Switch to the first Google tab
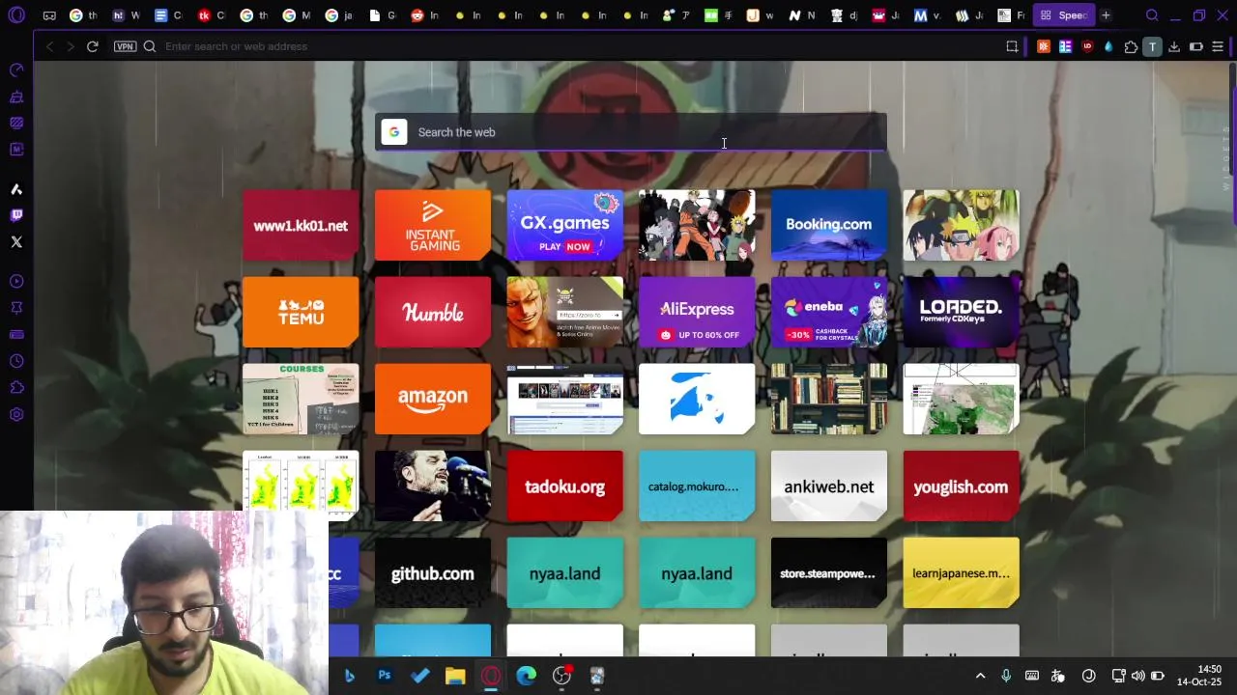 (x=84, y=15)
